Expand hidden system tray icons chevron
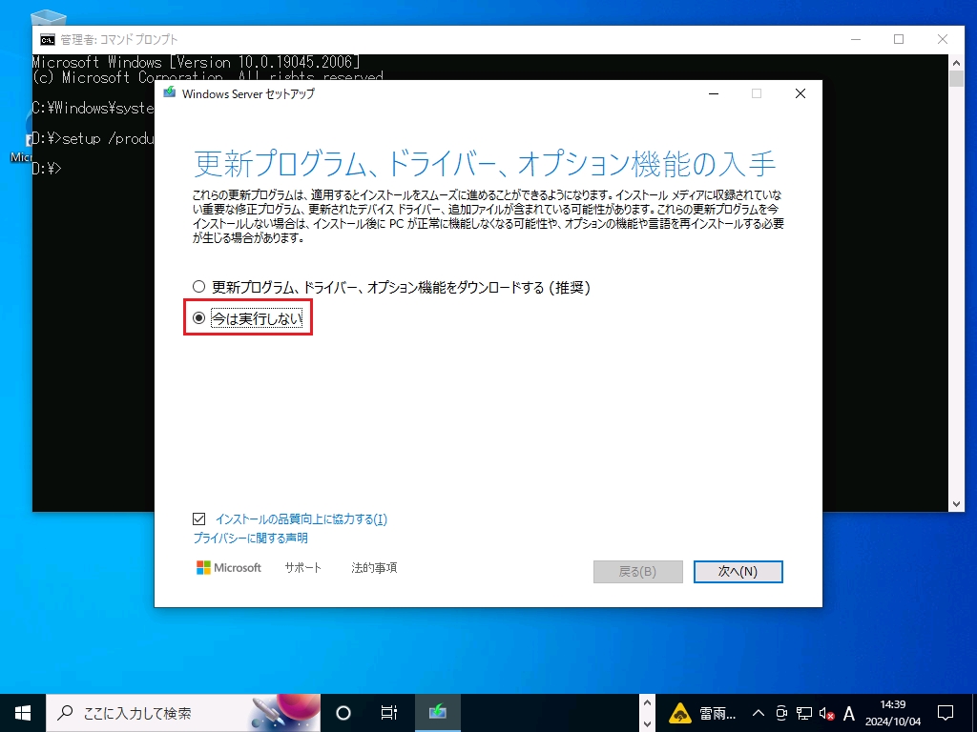This screenshot has height=732, width=977. click(x=759, y=713)
